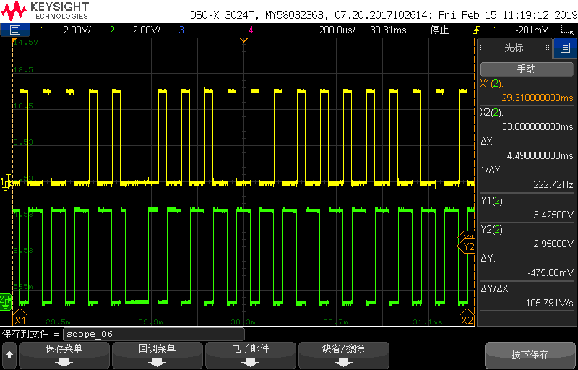Screen dimensions: 578x370
Task: Click the scope_06 filename field
Action: tap(153, 335)
